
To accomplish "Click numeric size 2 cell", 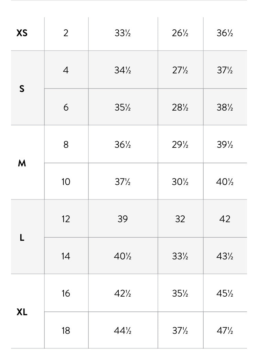I will [x=66, y=33].
